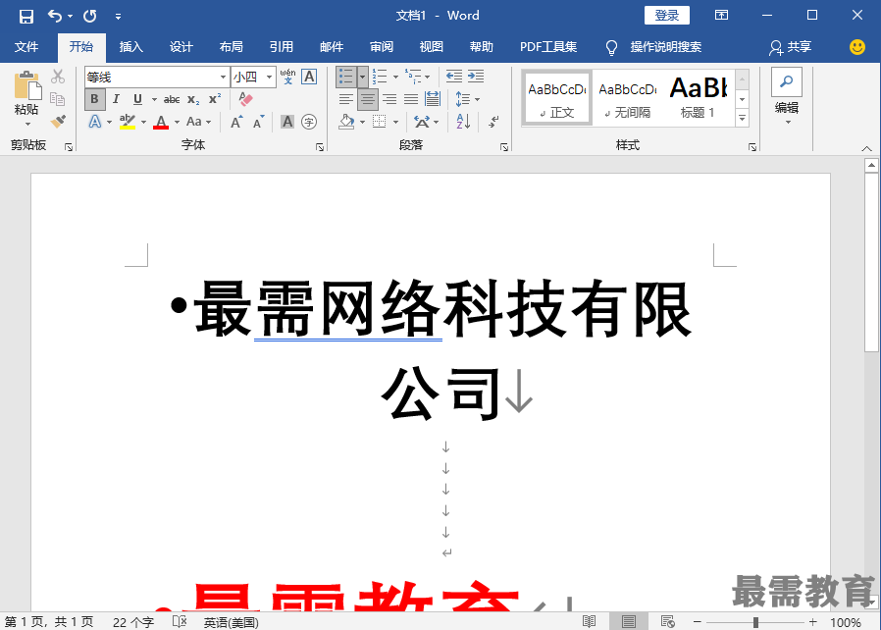Open shading paint bucket icon
The image size is (881, 630).
pos(346,122)
